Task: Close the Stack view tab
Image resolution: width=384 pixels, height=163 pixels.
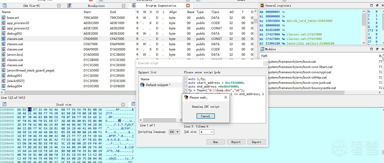Action: click(123, 105)
